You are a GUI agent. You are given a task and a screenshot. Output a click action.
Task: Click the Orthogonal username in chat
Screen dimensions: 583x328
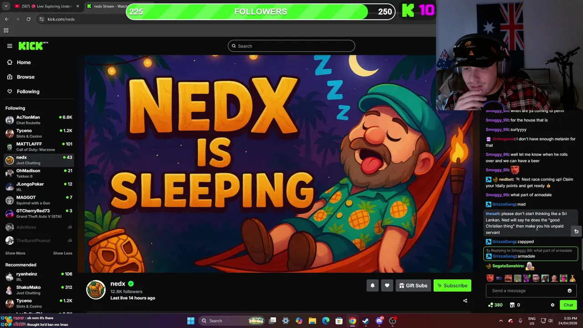(x=504, y=139)
